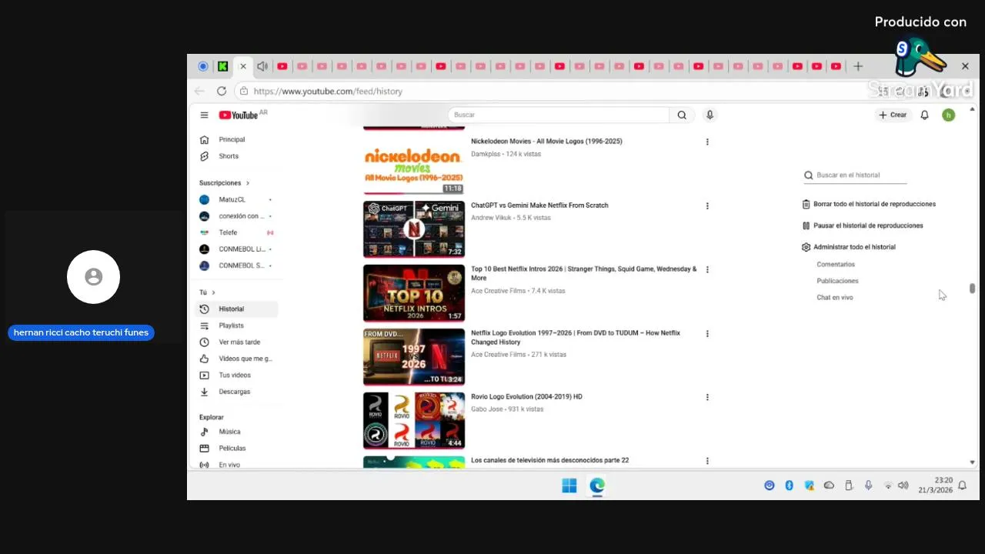This screenshot has width=985, height=554.
Task: Click Pausar el historial de reproducciones
Action: pos(863,225)
